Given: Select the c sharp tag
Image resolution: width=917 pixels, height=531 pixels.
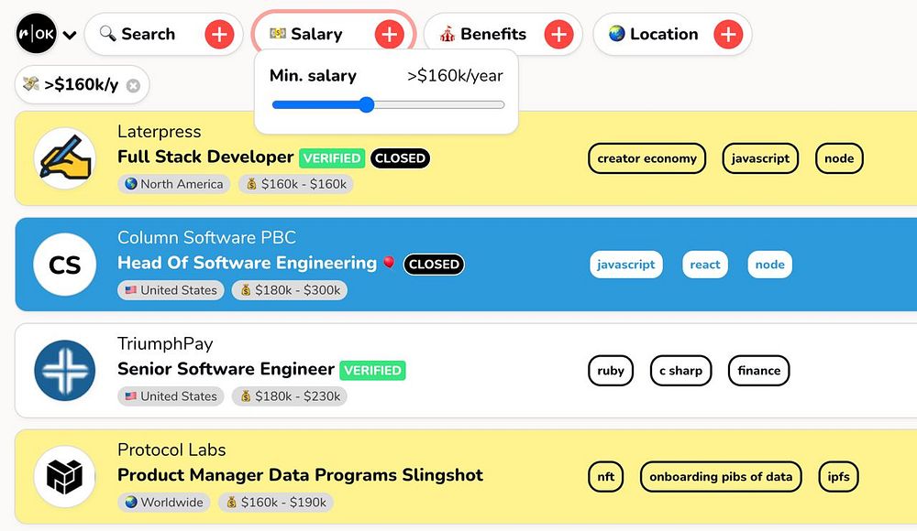Looking at the screenshot, I should point(680,371).
